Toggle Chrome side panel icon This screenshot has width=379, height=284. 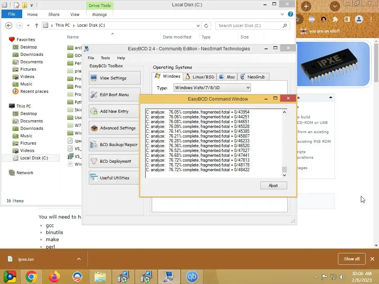pos(347,19)
